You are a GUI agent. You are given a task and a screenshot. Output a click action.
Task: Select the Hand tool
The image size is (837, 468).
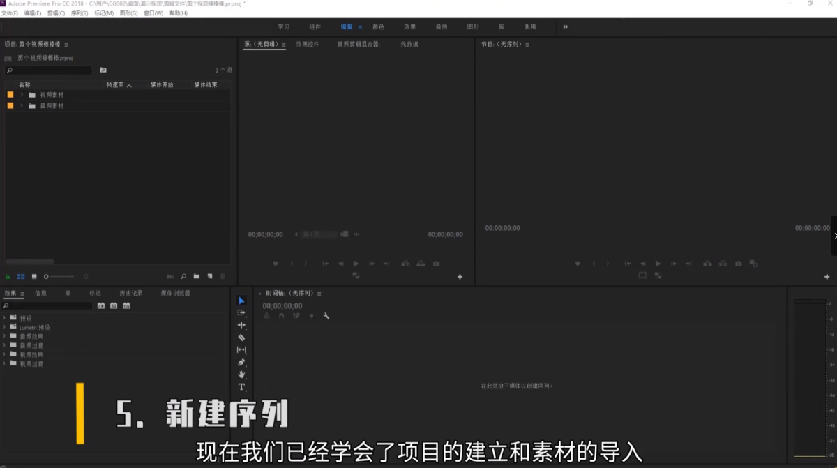coord(241,375)
